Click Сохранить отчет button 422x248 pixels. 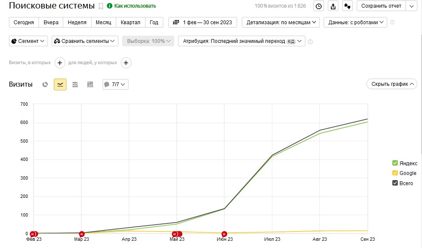tap(381, 6)
